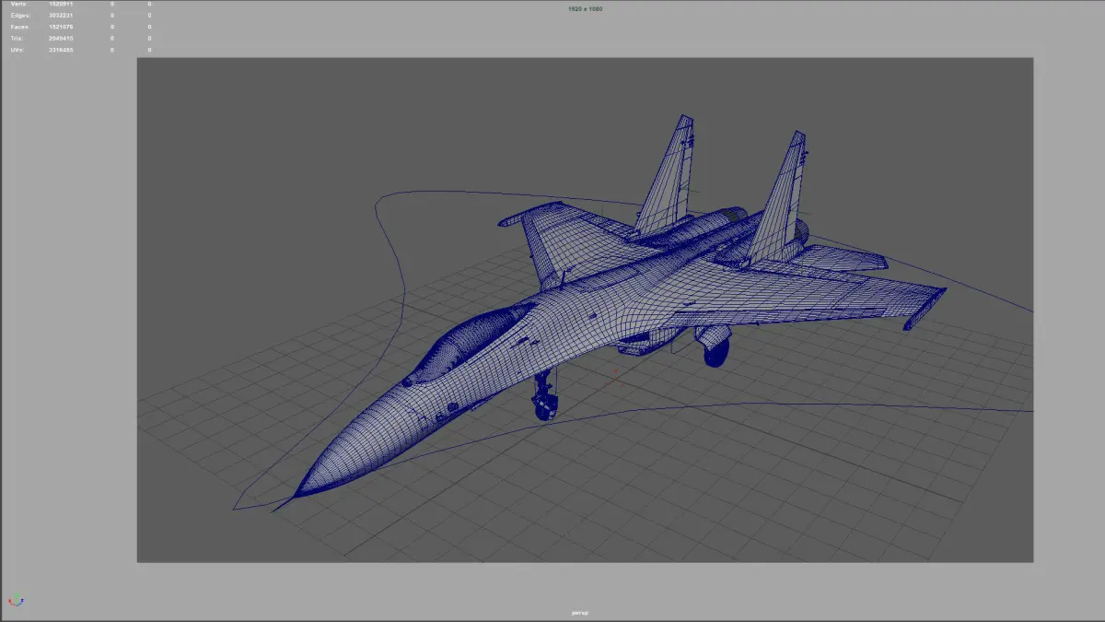Click the Edges value 3032231
The image size is (1105, 622).
pos(61,16)
